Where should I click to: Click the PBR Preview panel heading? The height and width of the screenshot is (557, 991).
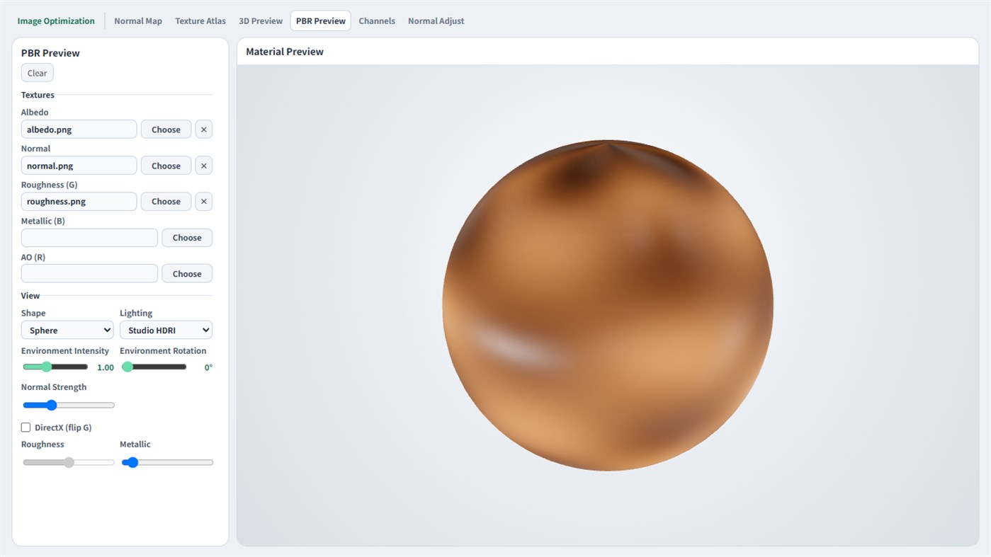50,53
